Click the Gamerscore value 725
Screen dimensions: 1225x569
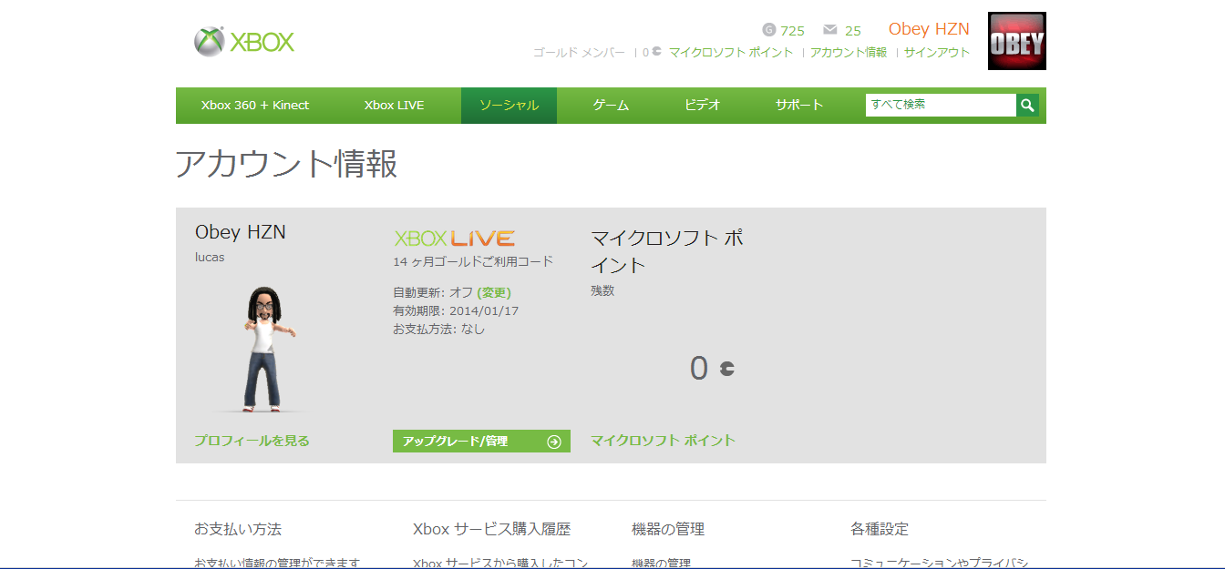click(793, 31)
